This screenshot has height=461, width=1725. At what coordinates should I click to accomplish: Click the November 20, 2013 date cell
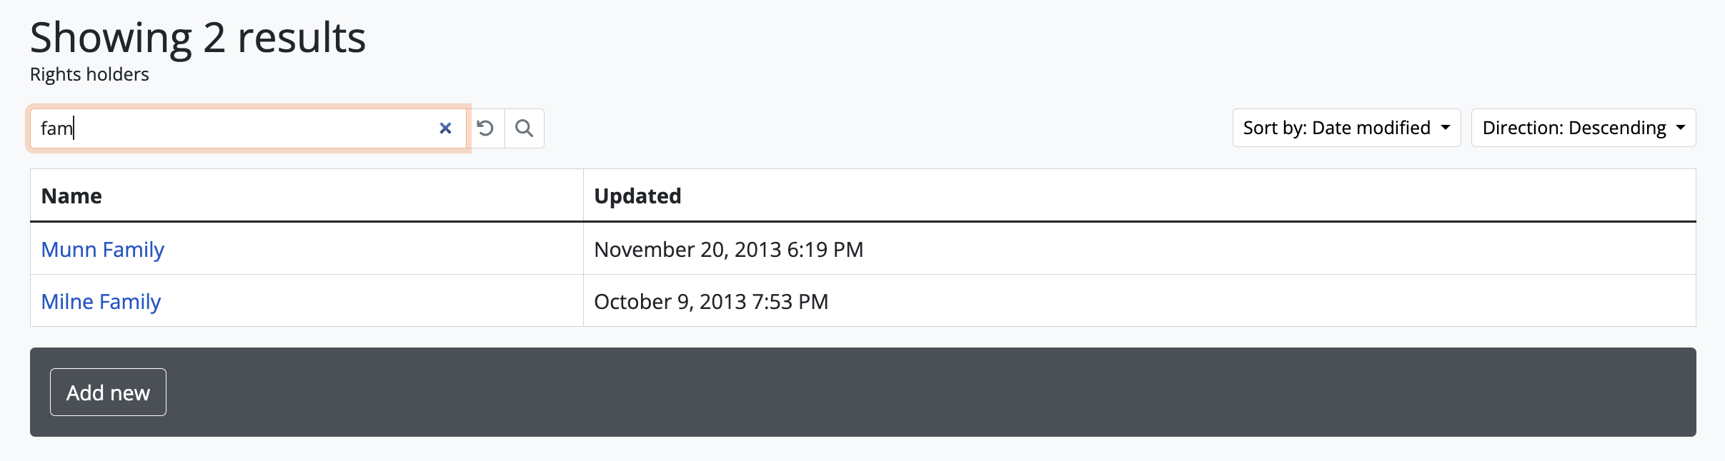coord(728,250)
